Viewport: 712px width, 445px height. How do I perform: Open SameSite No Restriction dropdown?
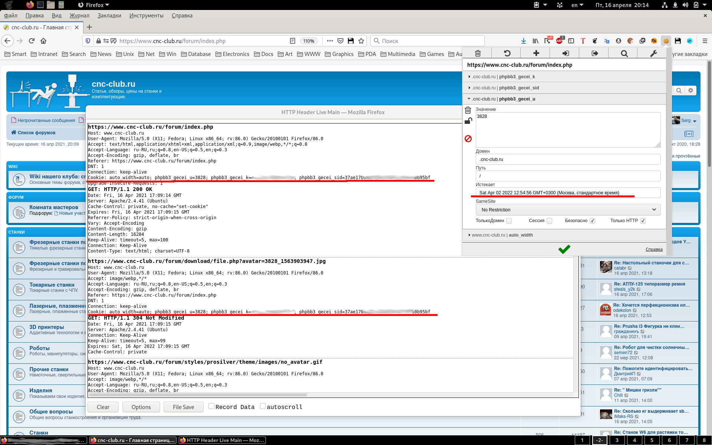click(568, 210)
